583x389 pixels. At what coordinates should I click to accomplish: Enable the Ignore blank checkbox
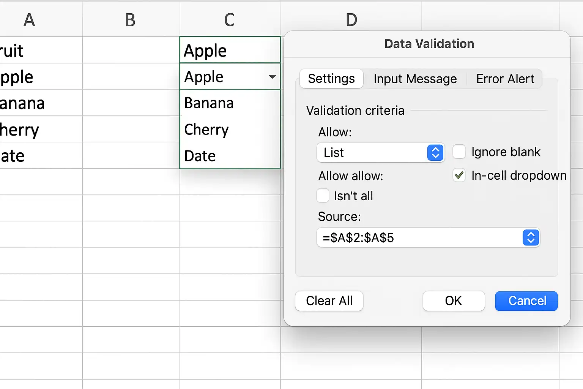tap(459, 152)
